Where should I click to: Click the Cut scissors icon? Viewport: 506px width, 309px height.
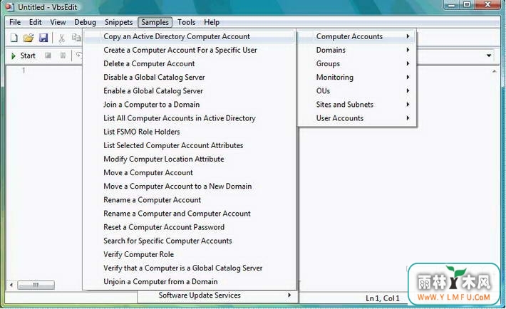click(x=61, y=38)
